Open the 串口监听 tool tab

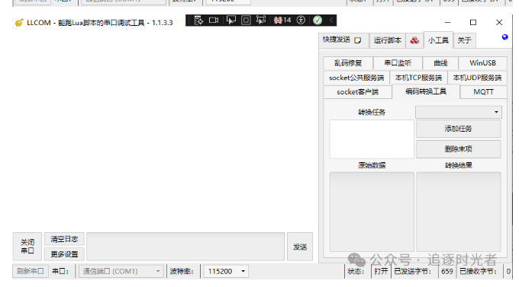click(x=398, y=63)
